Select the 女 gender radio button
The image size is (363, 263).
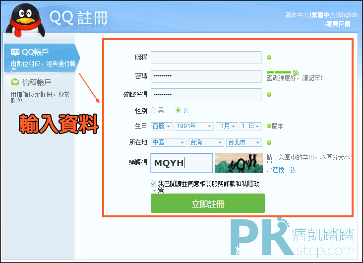pos(178,110)
